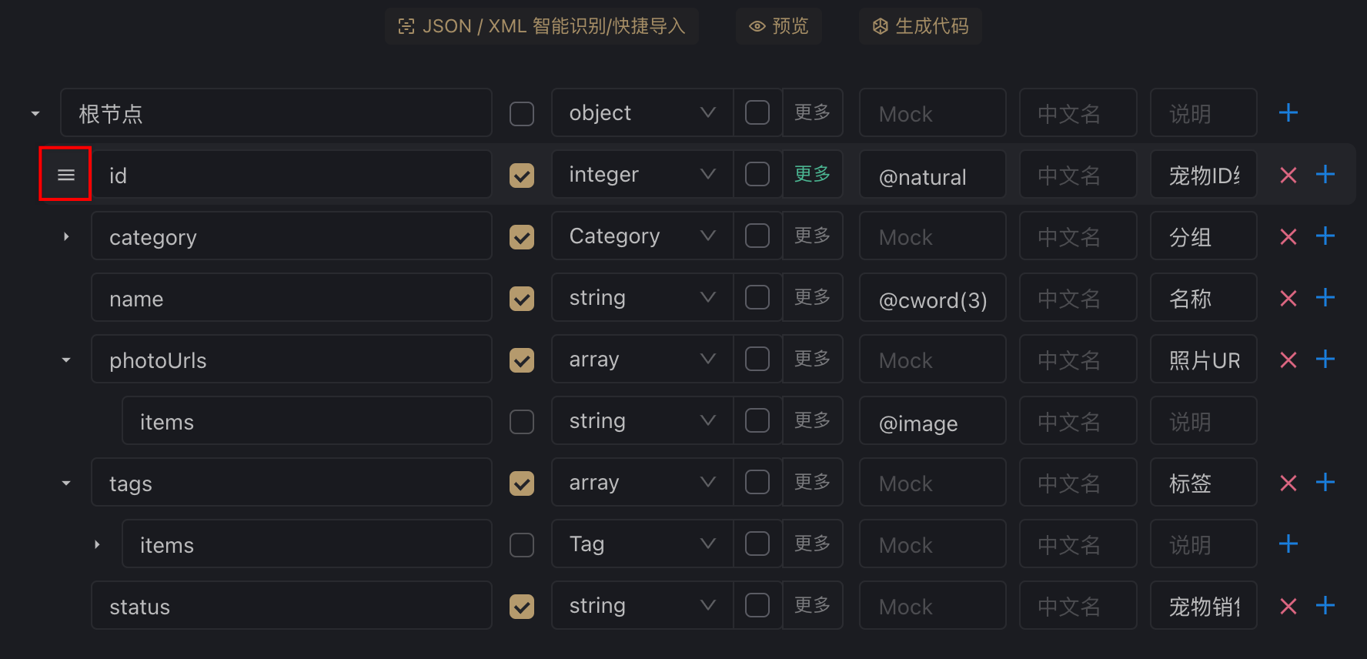Screen dimensions: 1367x659
Task: Click the drag handle icon beside id
Action: point(66,175)
